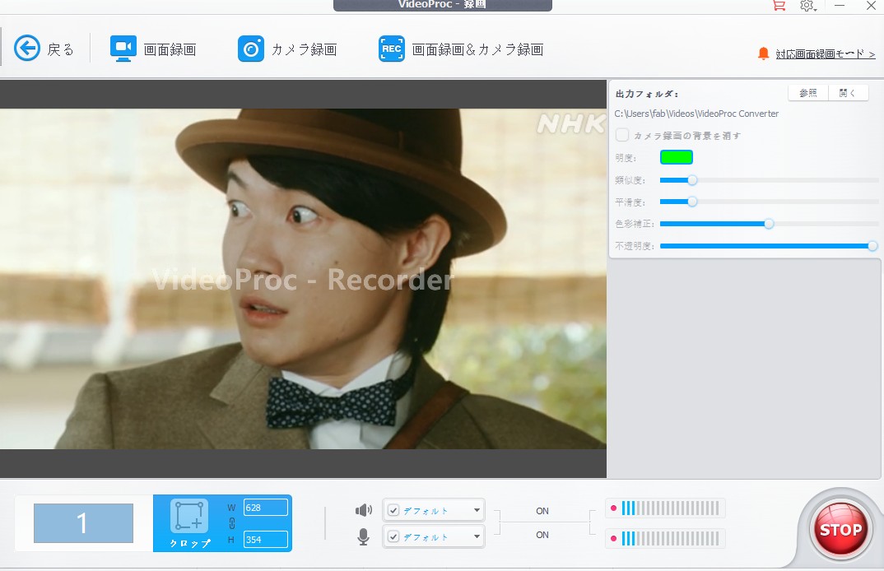This screenshot has height=571, width=884.
Task: Enable カメラ録画の背景を消す checkbox
Action: click(621, 135)
